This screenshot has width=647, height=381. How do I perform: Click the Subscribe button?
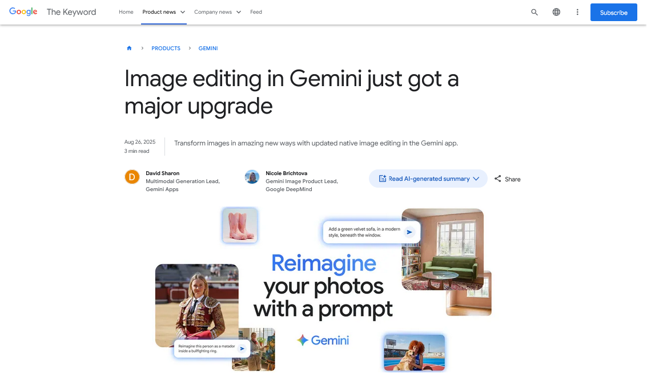click(x=613, y=13)
